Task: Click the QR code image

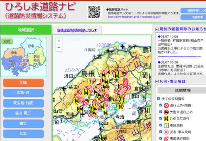Action: (94, 12)
